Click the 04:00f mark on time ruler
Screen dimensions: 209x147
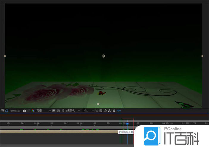(x=166, y=123)
